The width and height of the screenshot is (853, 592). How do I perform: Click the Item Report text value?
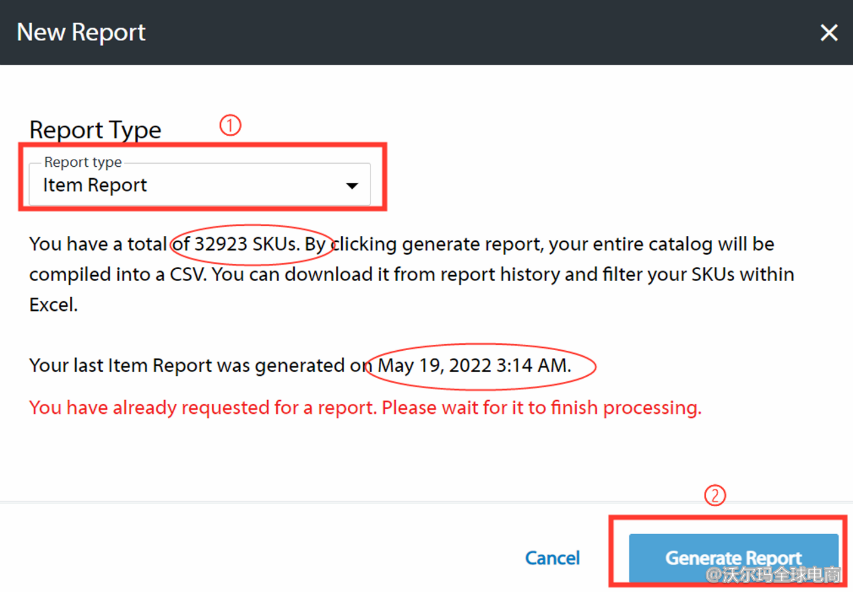94,185
